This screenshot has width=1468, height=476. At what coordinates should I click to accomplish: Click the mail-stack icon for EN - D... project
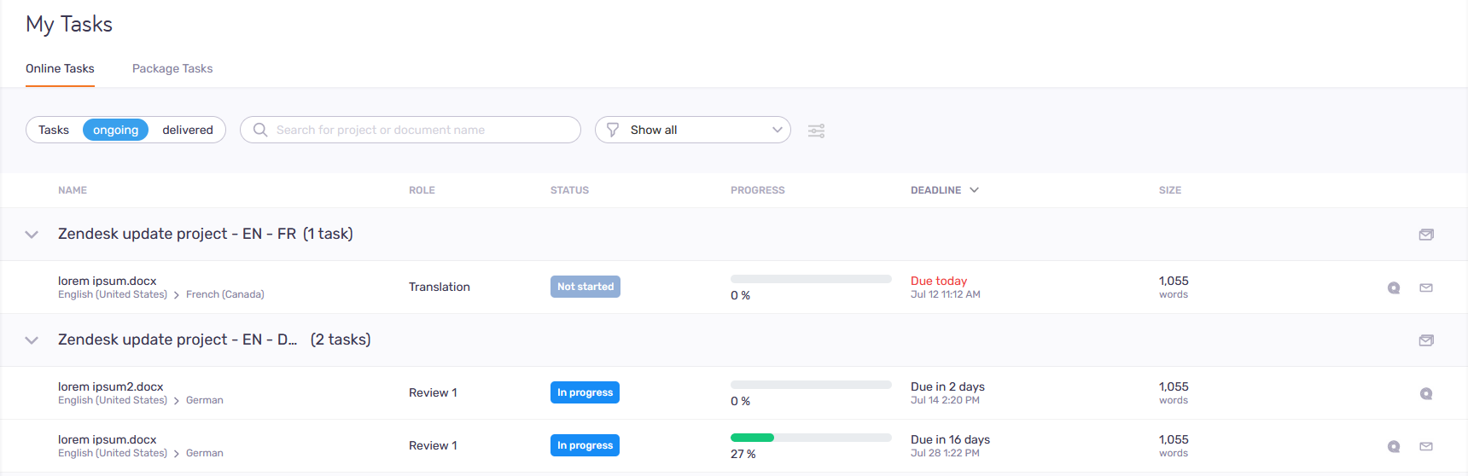[1425, 340]
